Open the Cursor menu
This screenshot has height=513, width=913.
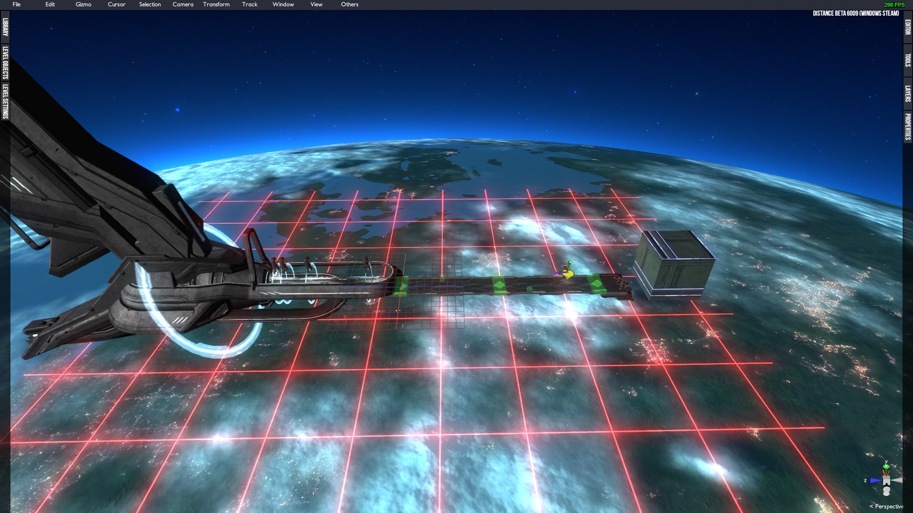tap(117, 4)
